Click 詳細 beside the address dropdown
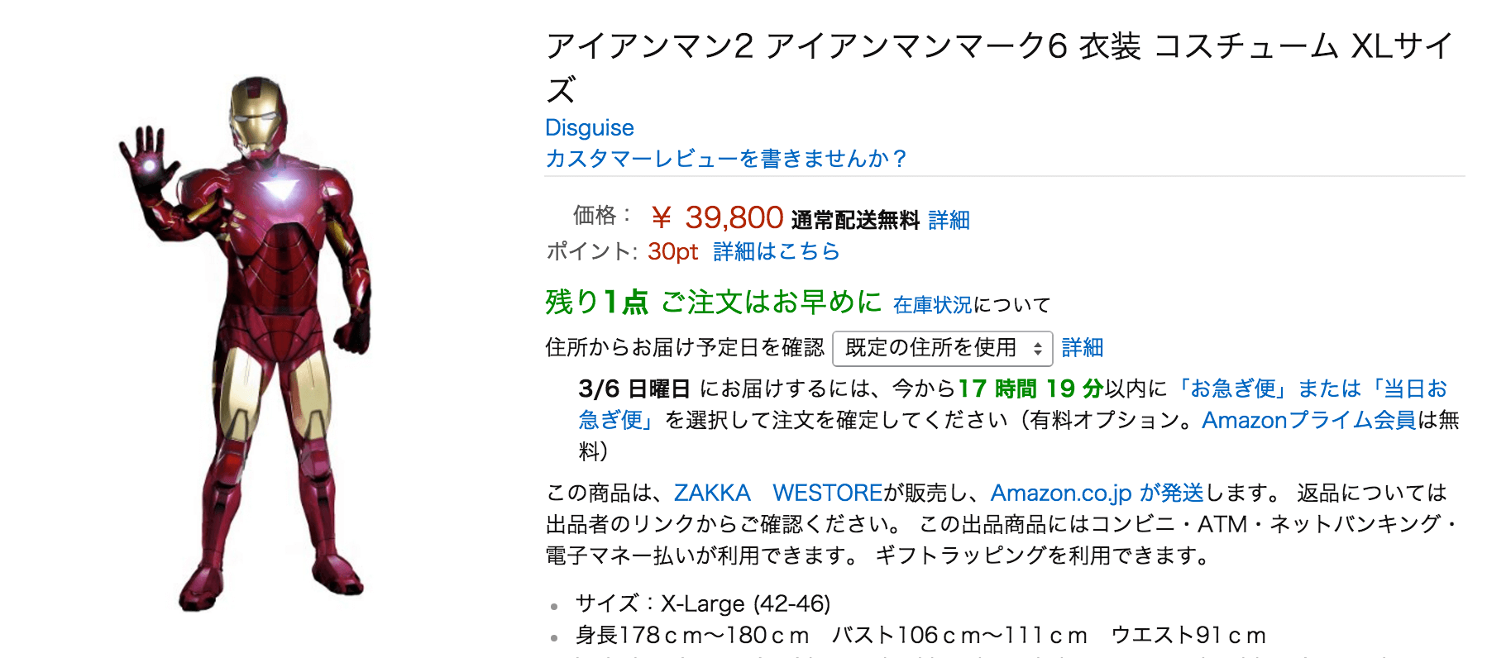Viewport: 1487px width, 658px height. [x=1085, y=348]
